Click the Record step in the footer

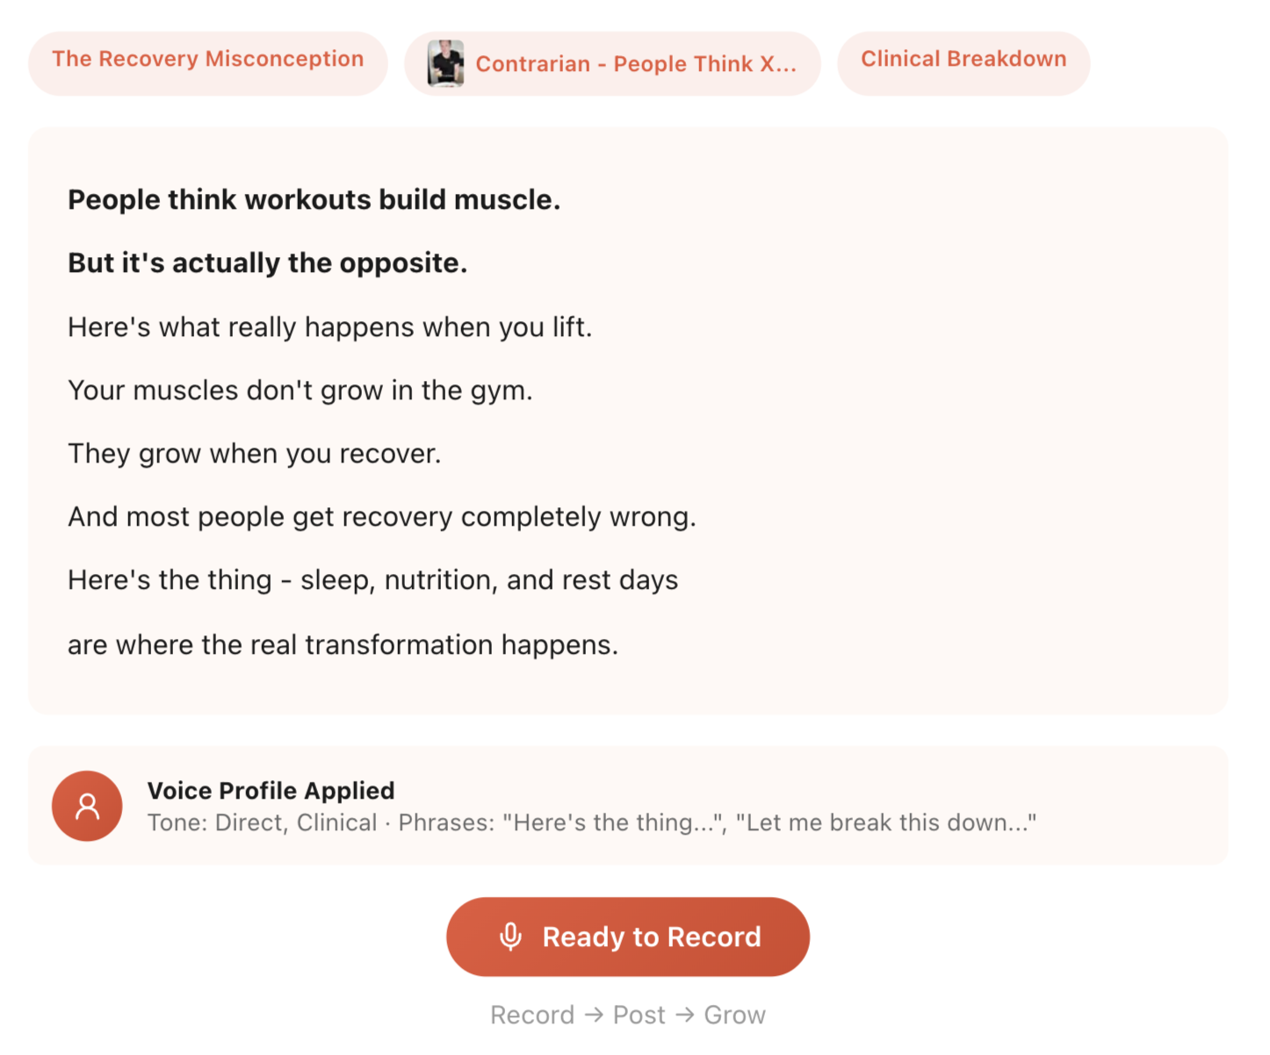pyautogui.click(x=531, y=1016)
